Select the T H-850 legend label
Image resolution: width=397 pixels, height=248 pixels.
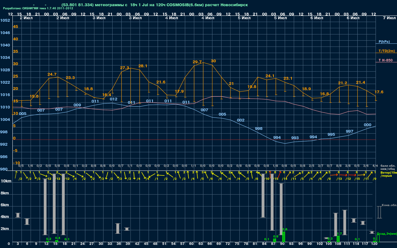pyautogui.click(x=385, y=60)
